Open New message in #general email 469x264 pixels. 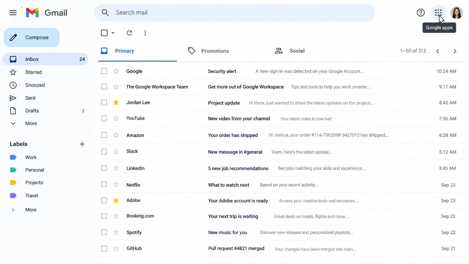coord(279,152)
